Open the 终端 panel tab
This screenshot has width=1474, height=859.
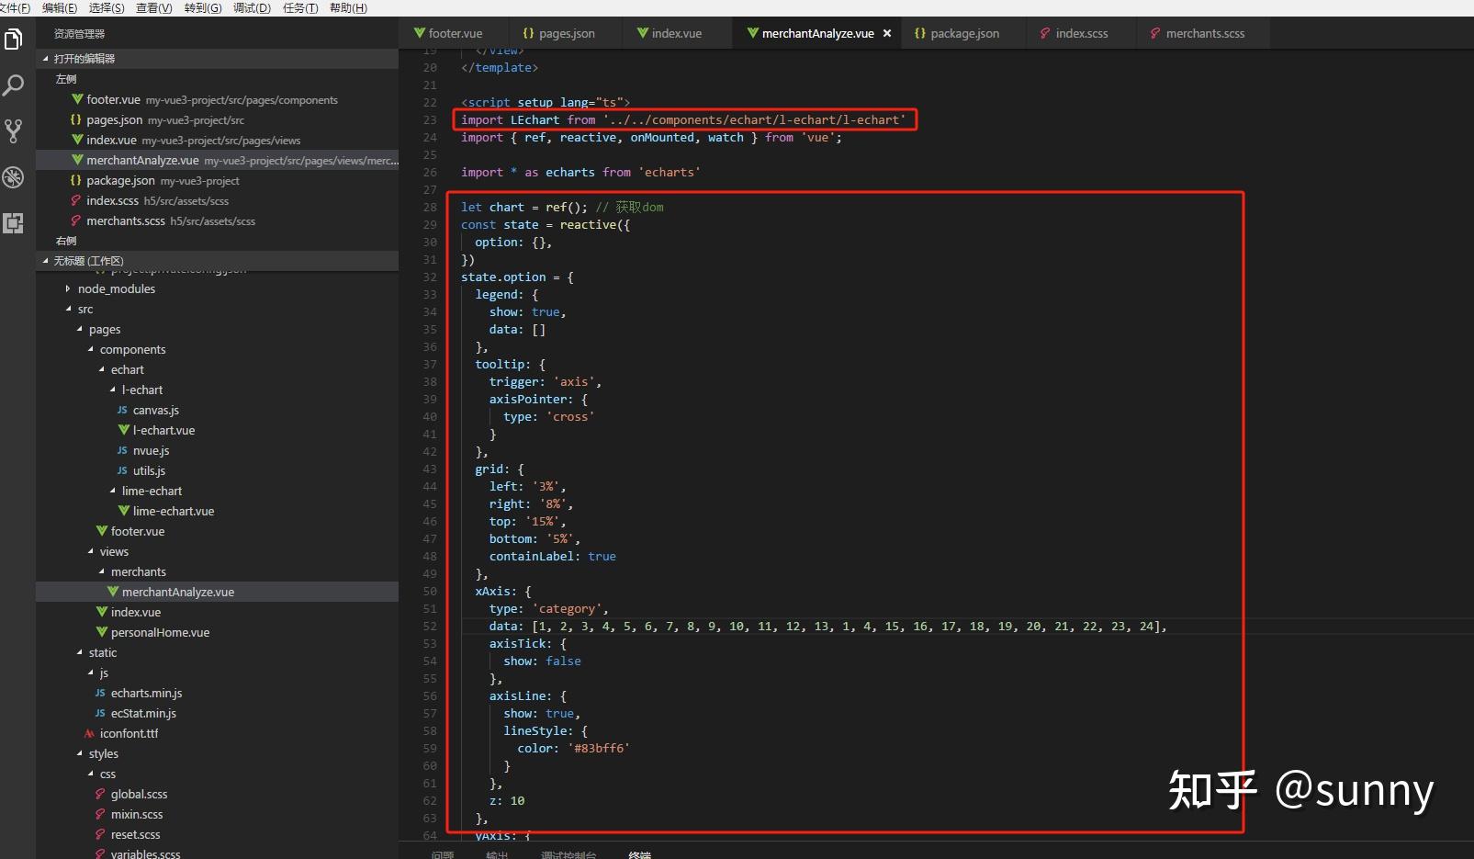(x=639, y=853)
